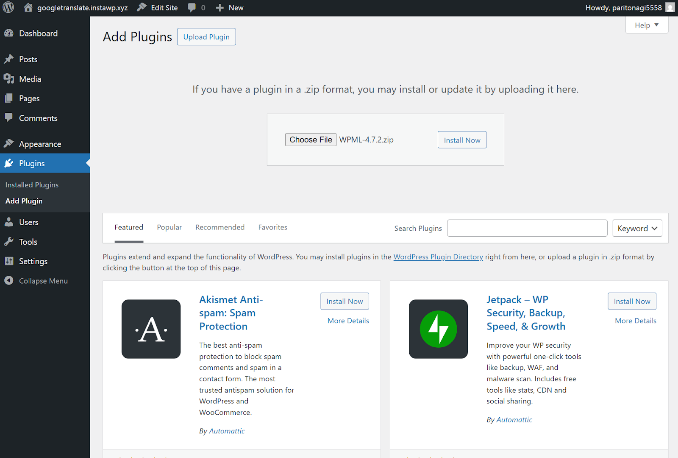The width and height of the screenshot is (678, 458).
Task: Click the Choose File button
Action: 311,140
